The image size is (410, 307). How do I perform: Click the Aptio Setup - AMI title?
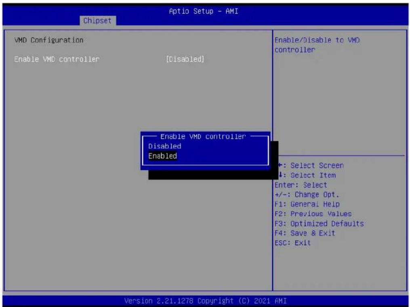pos(204,11)
